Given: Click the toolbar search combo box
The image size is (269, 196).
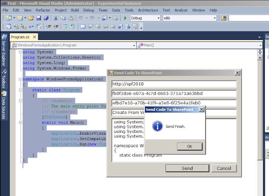Looking at the screenshot, I should (x=249, y=18).
